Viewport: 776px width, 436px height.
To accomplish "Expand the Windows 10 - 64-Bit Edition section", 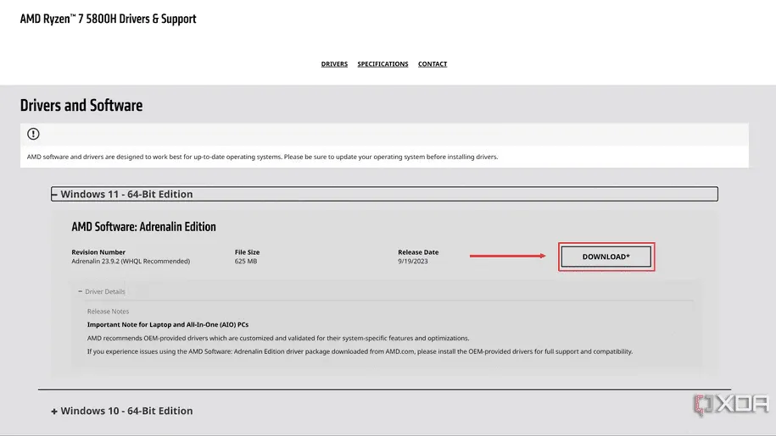I will [54, 411].
